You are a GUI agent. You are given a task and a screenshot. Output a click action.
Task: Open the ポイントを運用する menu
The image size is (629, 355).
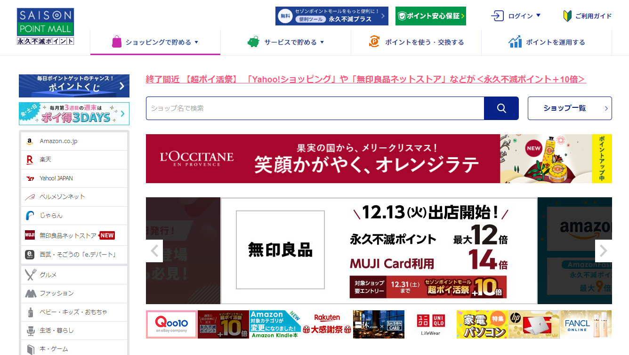(547, 42)
